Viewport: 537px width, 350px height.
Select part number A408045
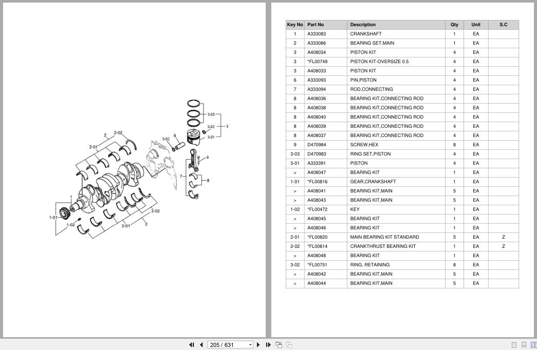coord(317,219)
